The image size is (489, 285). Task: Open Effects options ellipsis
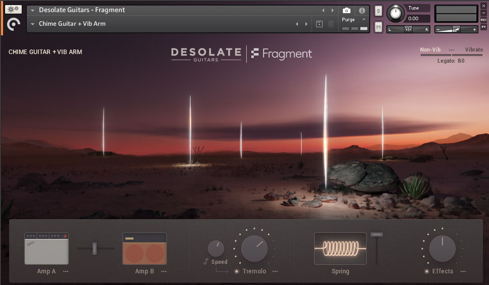point(463,271)
